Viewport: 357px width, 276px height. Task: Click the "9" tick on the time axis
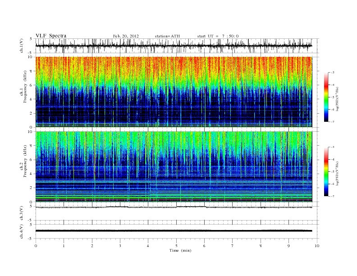288,246
